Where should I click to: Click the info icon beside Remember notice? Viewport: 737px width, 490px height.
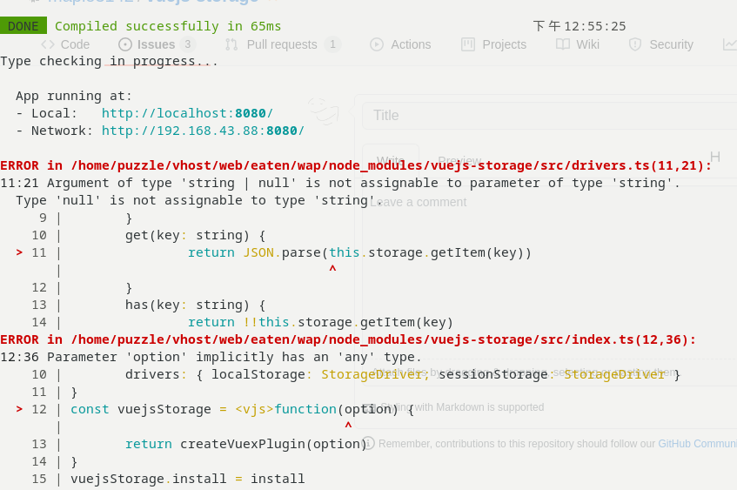click(369, 444)
